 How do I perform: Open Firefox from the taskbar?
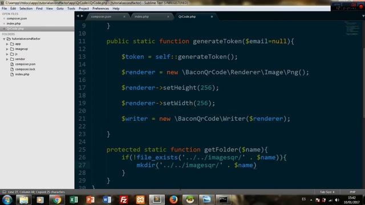[173, 200]
